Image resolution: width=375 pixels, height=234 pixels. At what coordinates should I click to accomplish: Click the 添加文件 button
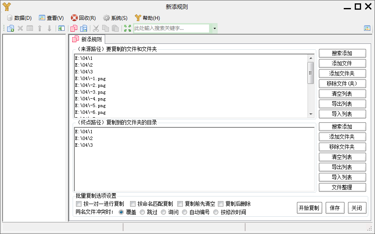coord(342,64)
